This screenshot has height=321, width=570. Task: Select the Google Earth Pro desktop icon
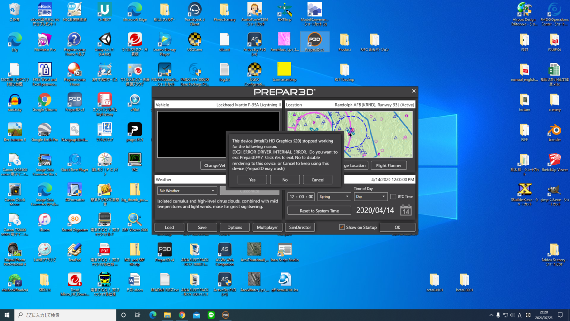click(45, 132)
